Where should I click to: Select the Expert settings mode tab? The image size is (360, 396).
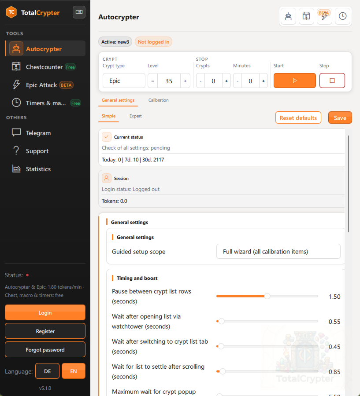136,116
